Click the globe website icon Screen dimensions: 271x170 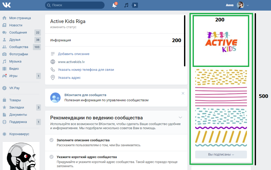click(53, 62)
